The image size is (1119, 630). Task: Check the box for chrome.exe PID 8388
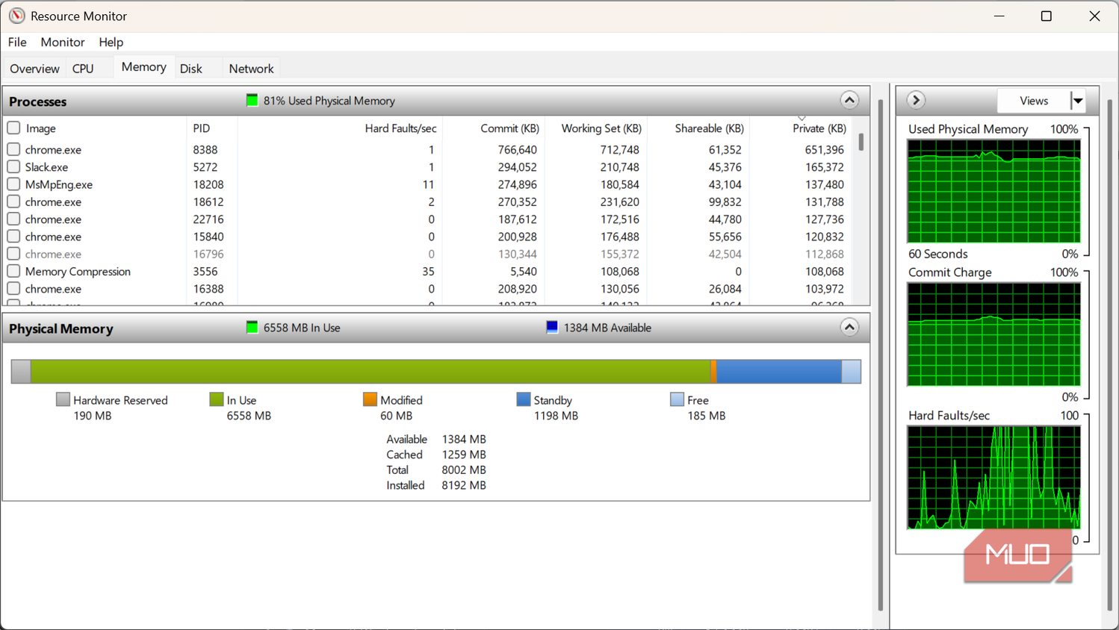(x=13, y=149)
